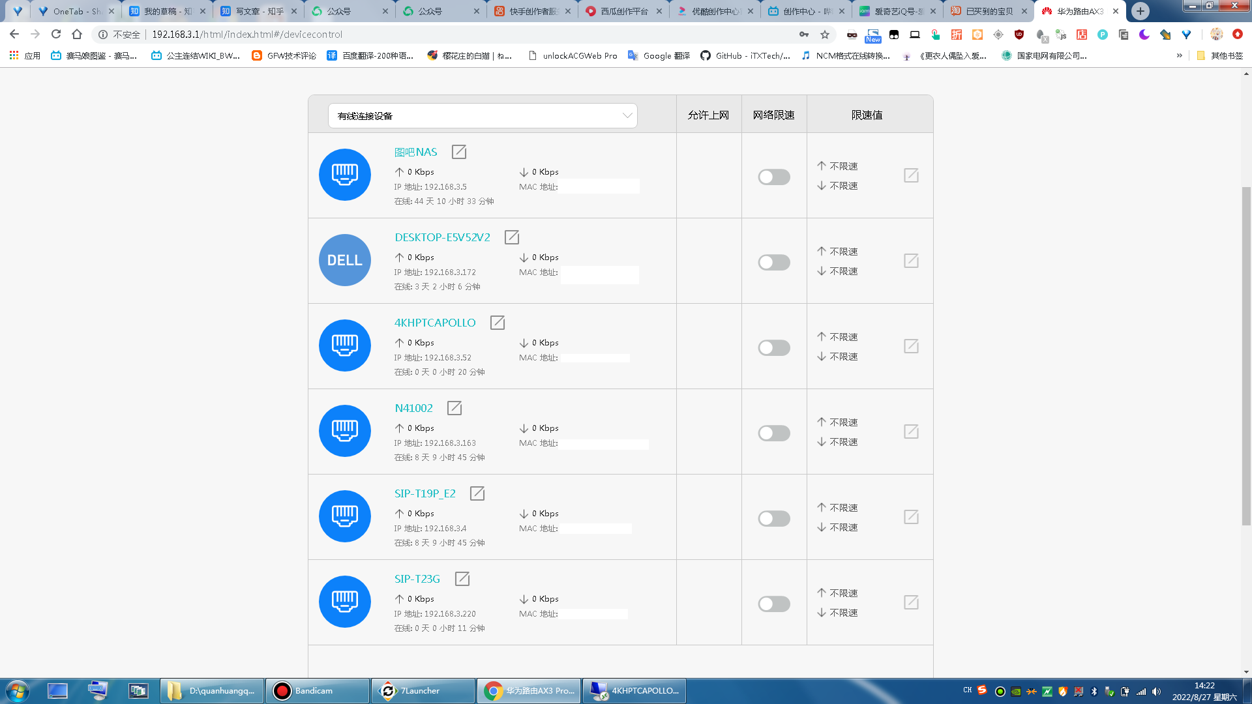
Task: Go to browser home page
Action: click(77, 35)
